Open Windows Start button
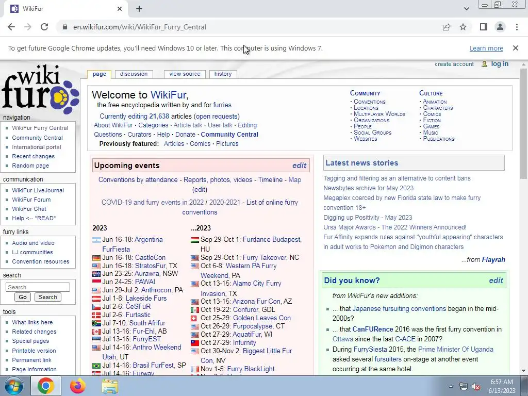The height and width of the screenshot is (396, 528). [14, 386]
